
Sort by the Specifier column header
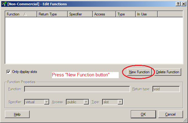click(80, 14)
